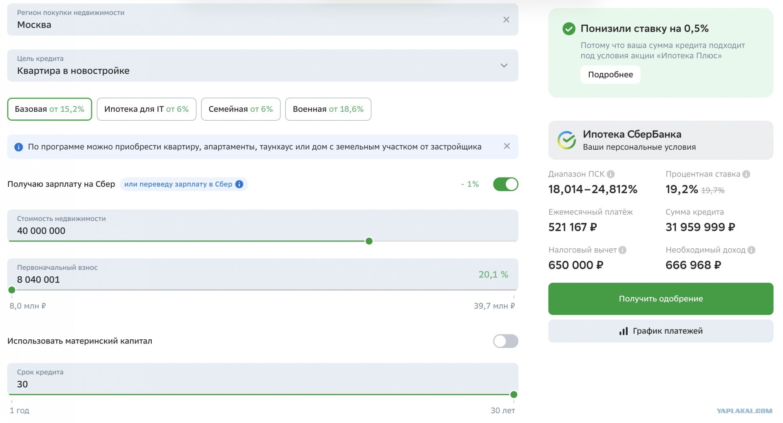The width and height of the screenshot is (783, 423).
Task: Show info tooltip for Необходимый доход
Action: pyautogui.click(x=751, y=250)
